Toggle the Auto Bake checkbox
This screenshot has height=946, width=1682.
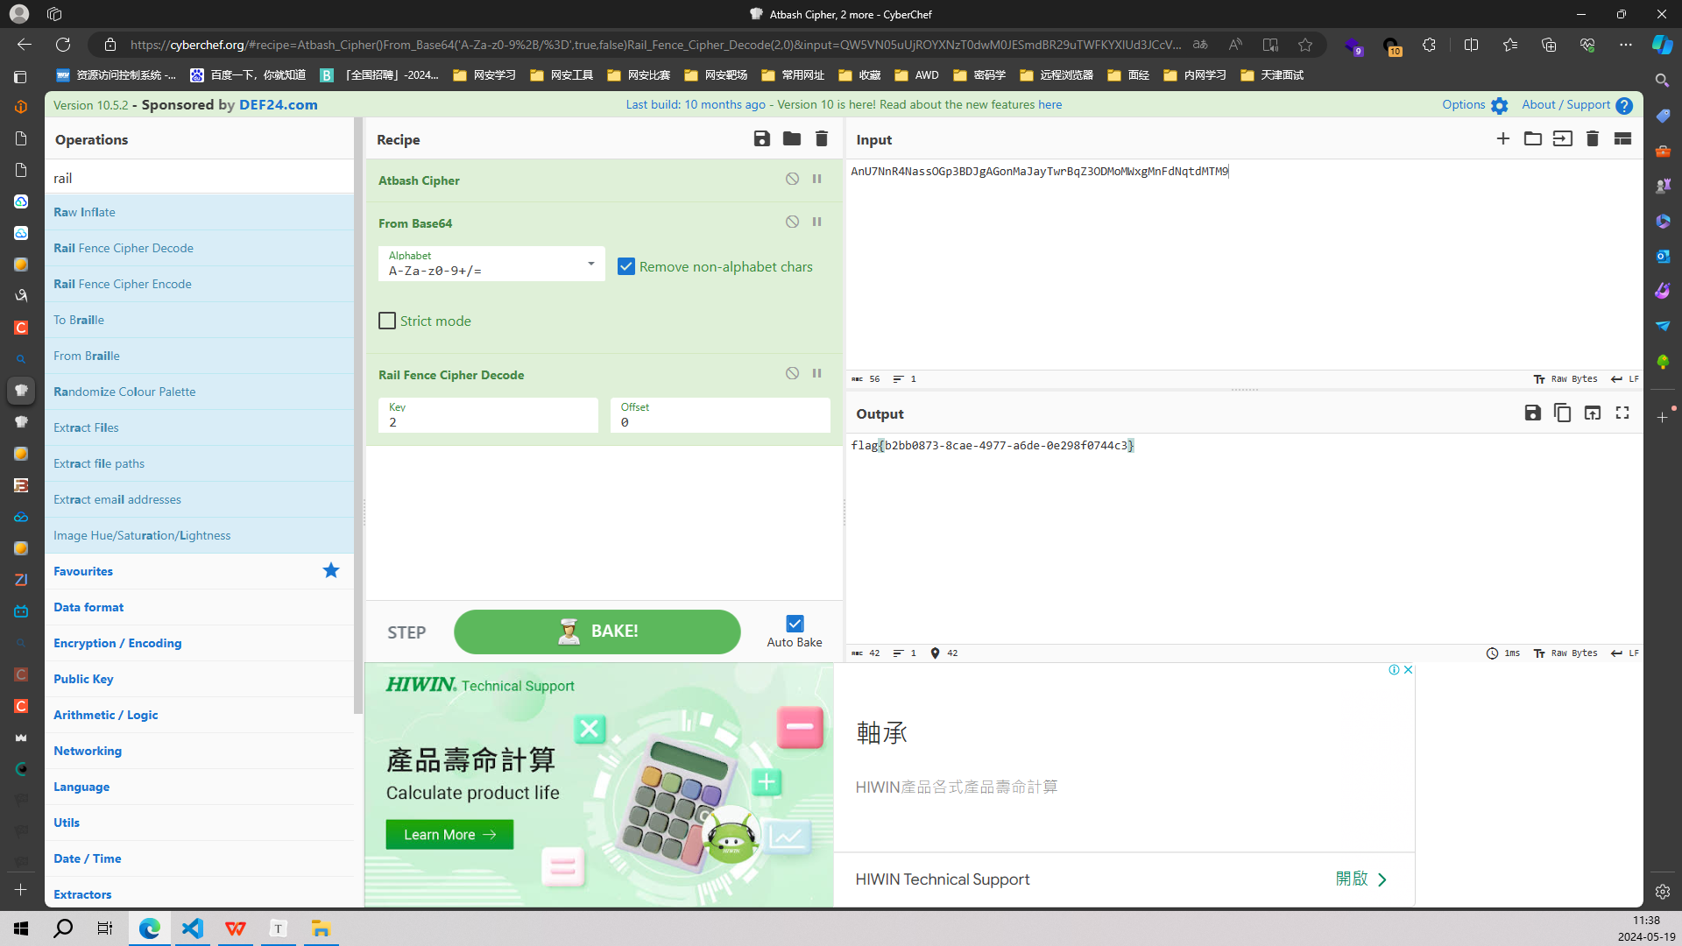coord(795,624)
